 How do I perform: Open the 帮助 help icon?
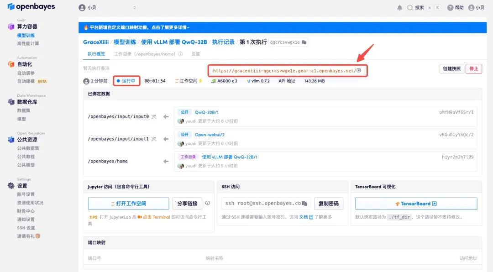[450, 8]
